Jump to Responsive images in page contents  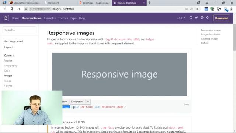[211, 30]
